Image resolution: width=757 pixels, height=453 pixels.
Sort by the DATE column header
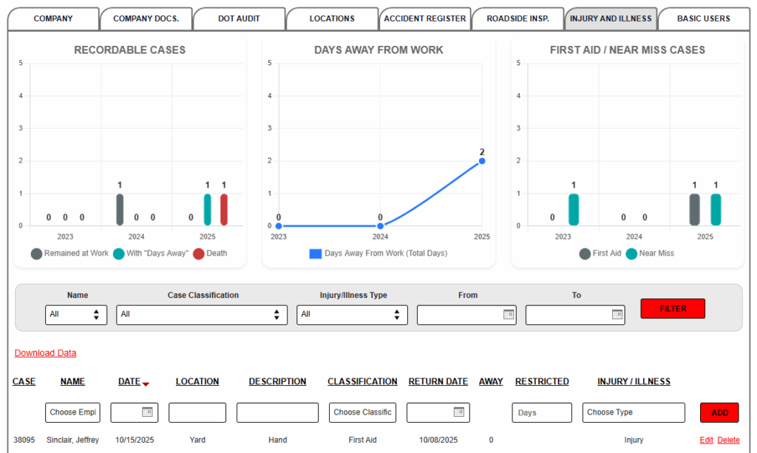coord(129,381)
